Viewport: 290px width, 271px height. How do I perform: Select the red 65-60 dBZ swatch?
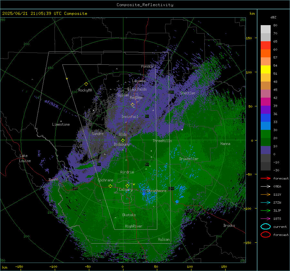tap(266, 45)
